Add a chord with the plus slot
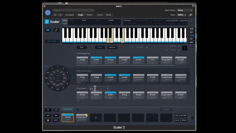The width and height of the screenshot is (236, 133). click(96, 118)
